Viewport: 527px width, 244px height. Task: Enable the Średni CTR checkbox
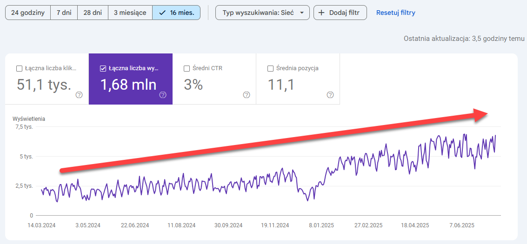point(187,69)
